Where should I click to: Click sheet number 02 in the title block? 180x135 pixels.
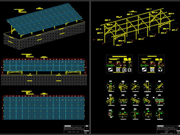[85, 132]
